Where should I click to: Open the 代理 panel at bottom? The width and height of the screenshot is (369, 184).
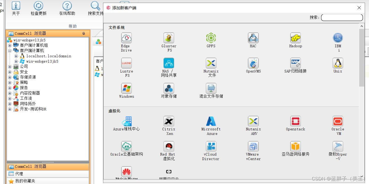(x=48, y=174)
